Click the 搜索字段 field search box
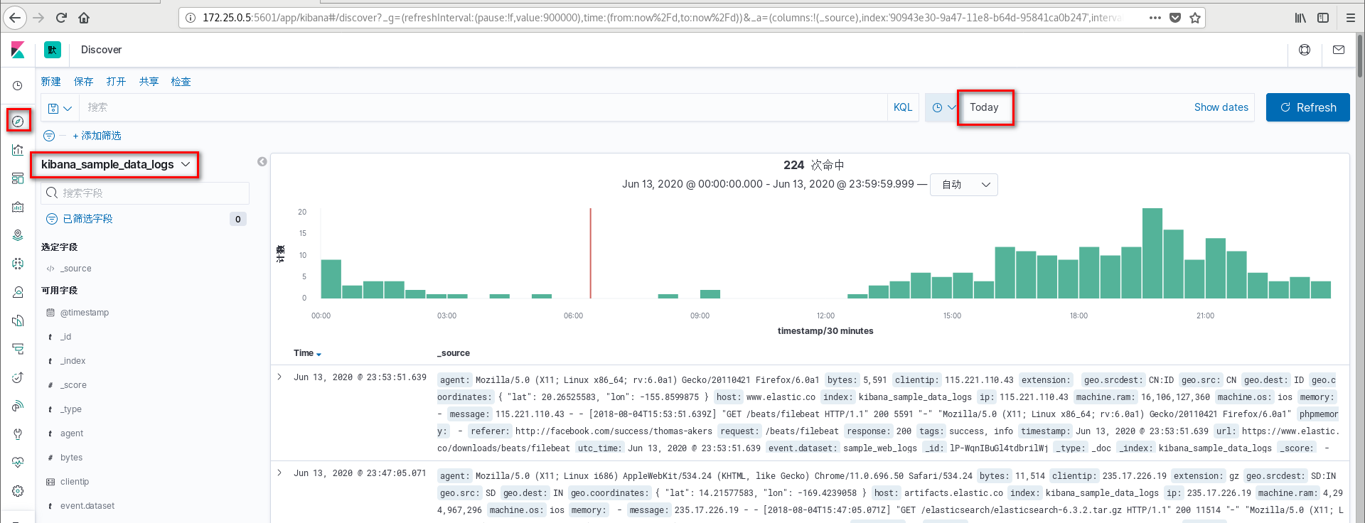Viewport: 1365px width, 523px height. pyautogui.click(x=145, y=193)
